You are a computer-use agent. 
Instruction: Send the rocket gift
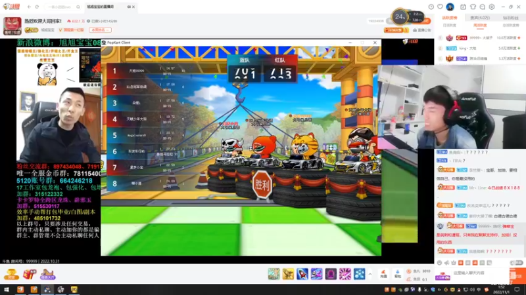pyautogui.click(x=302, y=274)
